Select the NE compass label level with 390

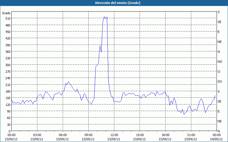pyautogui.click(x=219, y=42)
